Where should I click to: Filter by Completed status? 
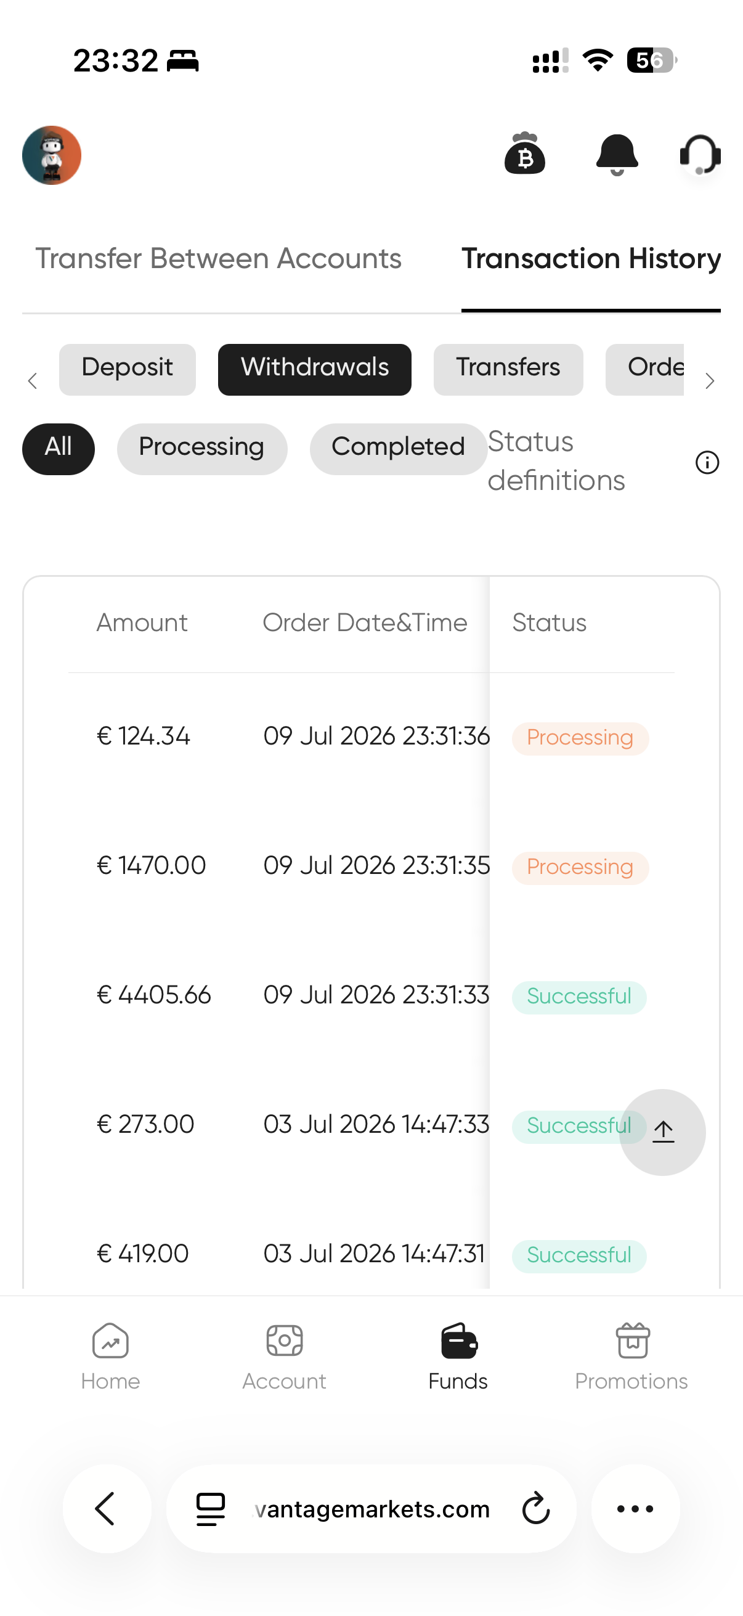[x=398, y=449]
